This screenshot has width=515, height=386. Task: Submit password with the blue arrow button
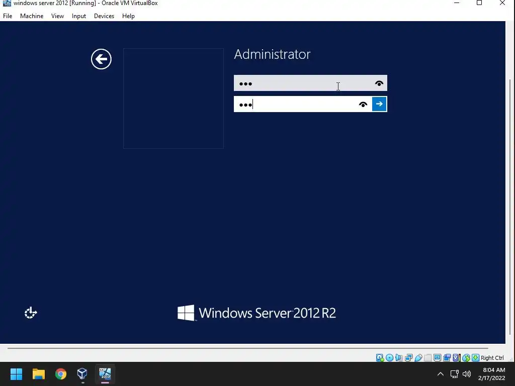click(x=379, y=104)
